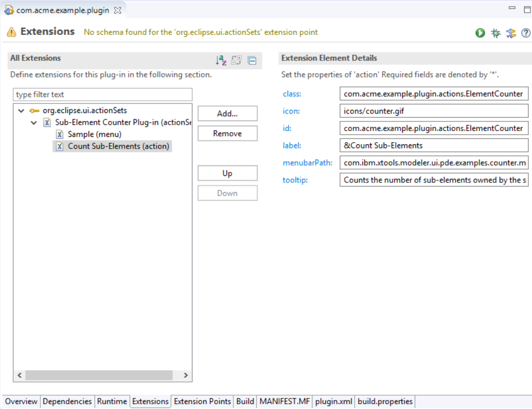The image size is (532, 409).
Task: Select org.eclipse.ui.actionSets extension
Action: [85, 111]
